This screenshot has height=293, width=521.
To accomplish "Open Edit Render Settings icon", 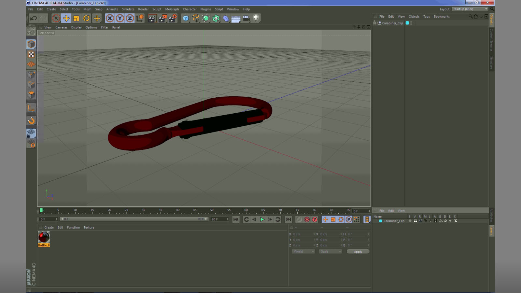I will (173, 18).
